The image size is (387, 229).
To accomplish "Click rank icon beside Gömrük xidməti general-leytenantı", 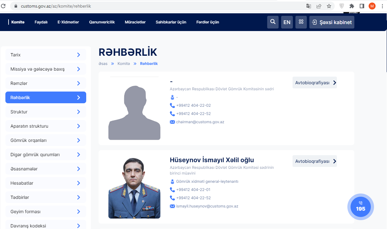I will point(172,181).
